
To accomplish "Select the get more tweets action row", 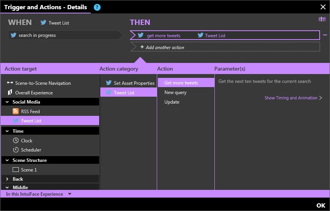I will pos(225,35).
